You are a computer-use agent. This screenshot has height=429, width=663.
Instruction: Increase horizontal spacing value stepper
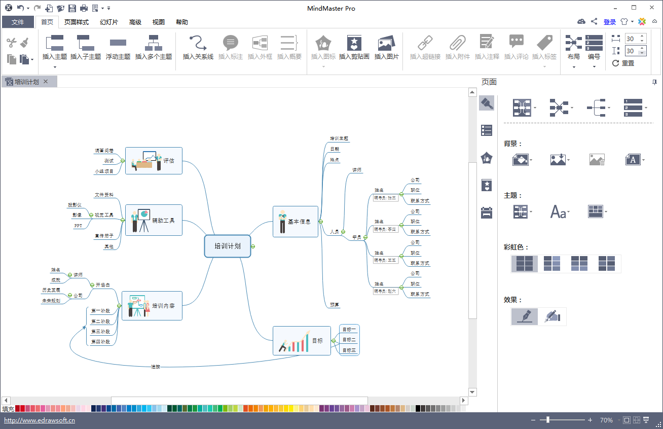point(642,36)
